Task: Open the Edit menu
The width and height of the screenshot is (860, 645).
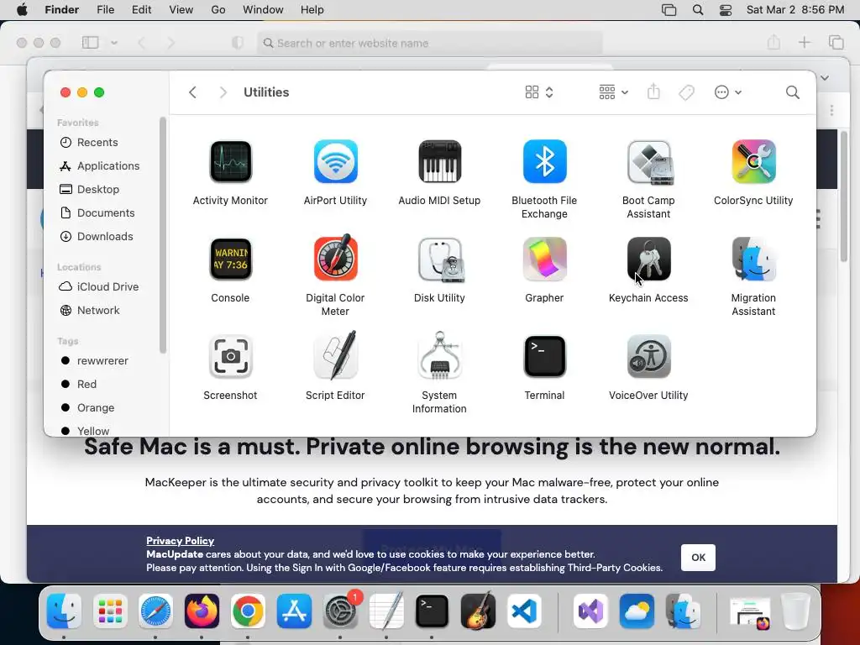Action: [141, 10]
